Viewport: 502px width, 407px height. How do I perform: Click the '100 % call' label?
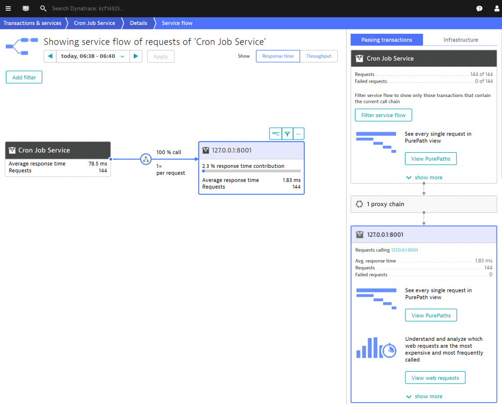[x=169, y=152]
